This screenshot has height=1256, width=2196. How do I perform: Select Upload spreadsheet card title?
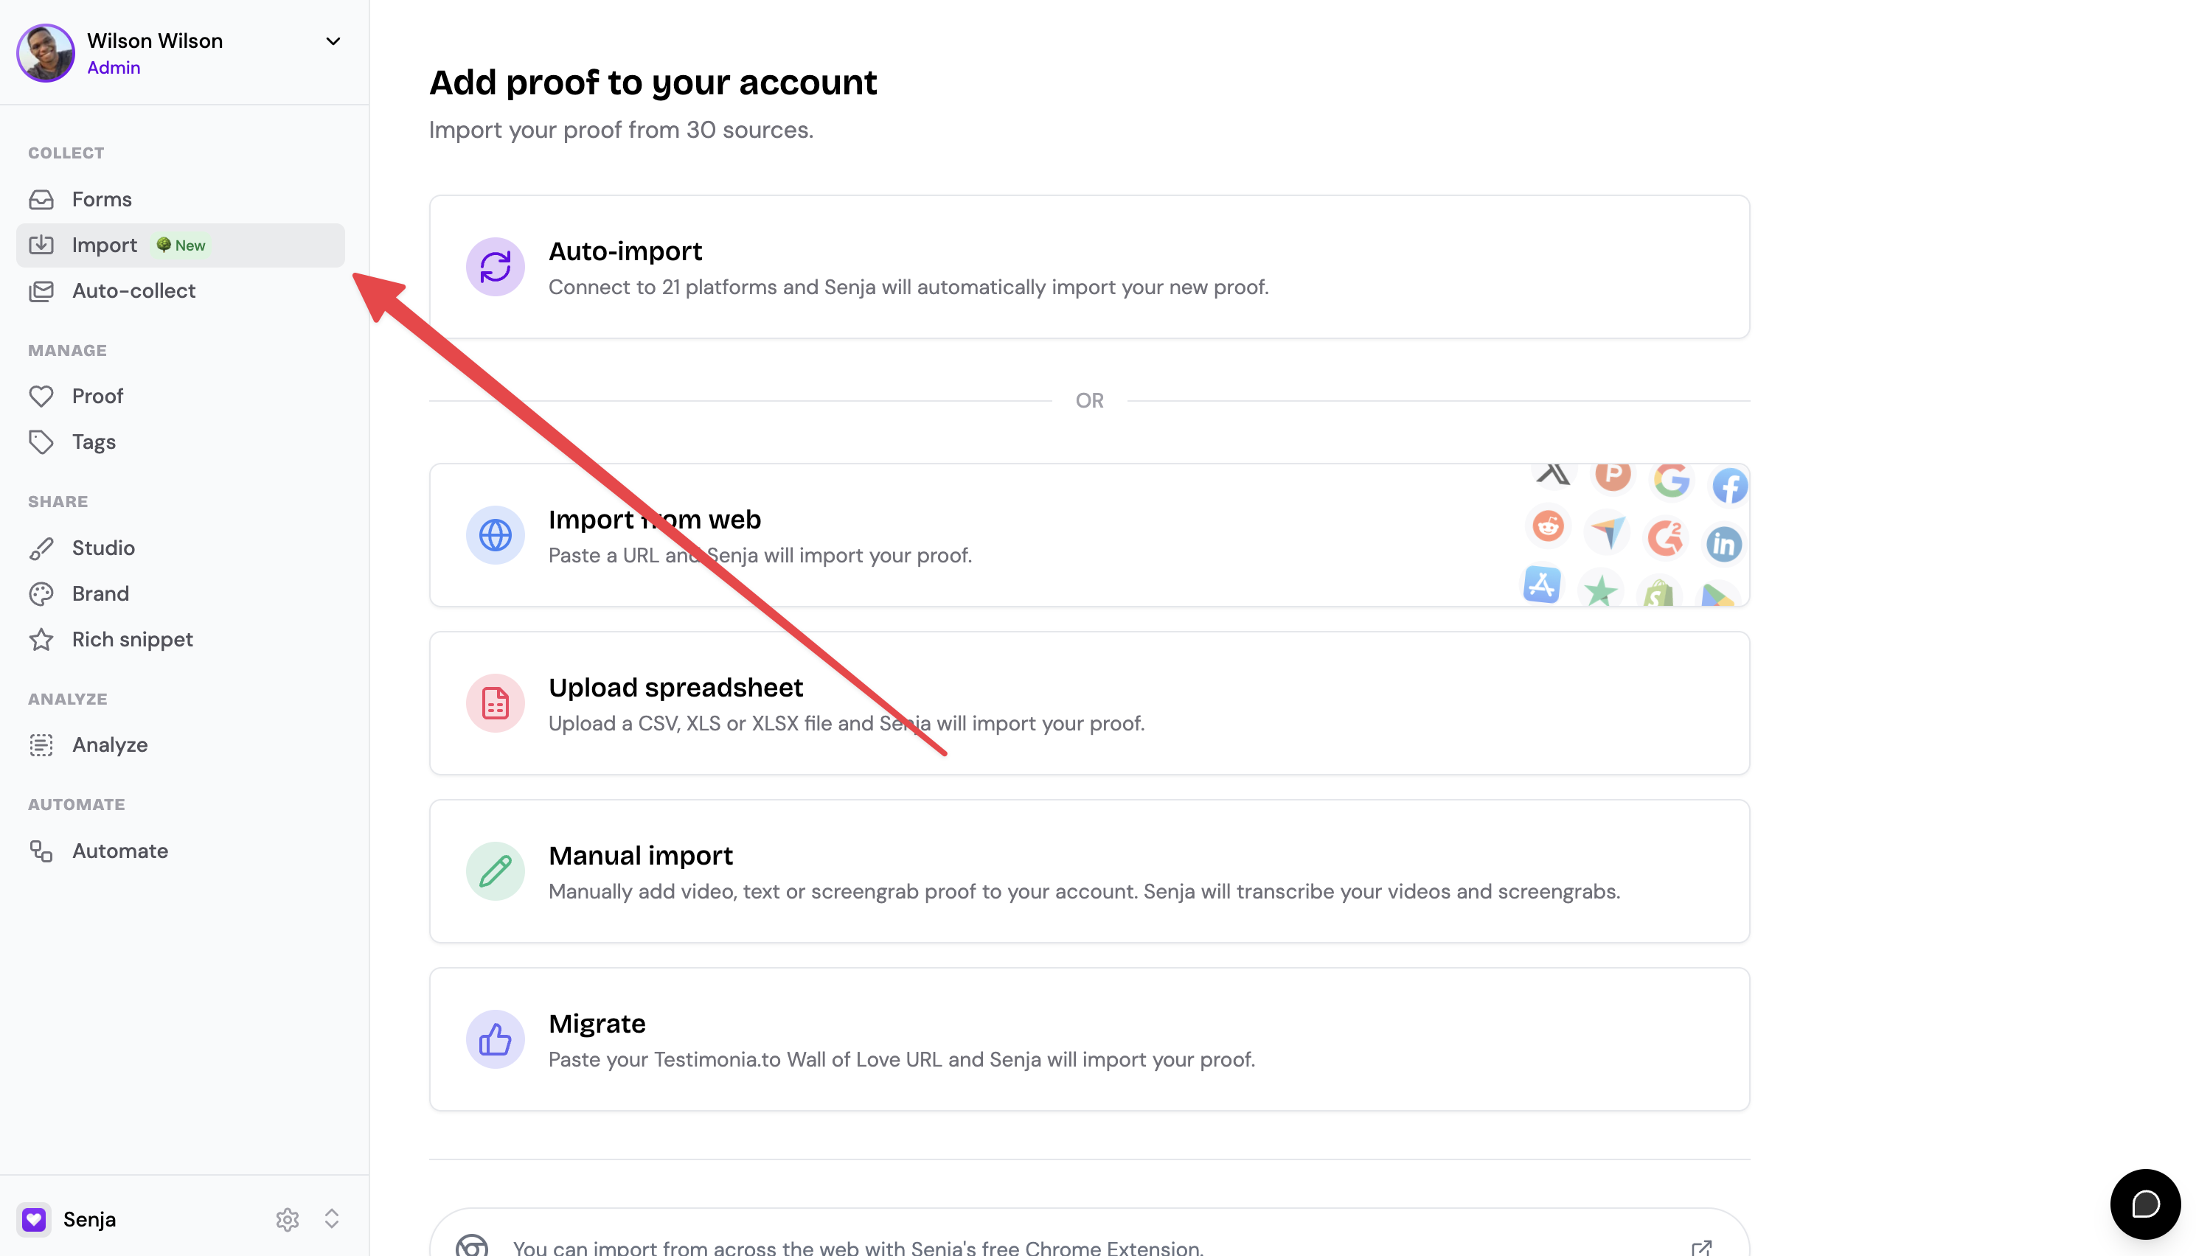point(675,688)
